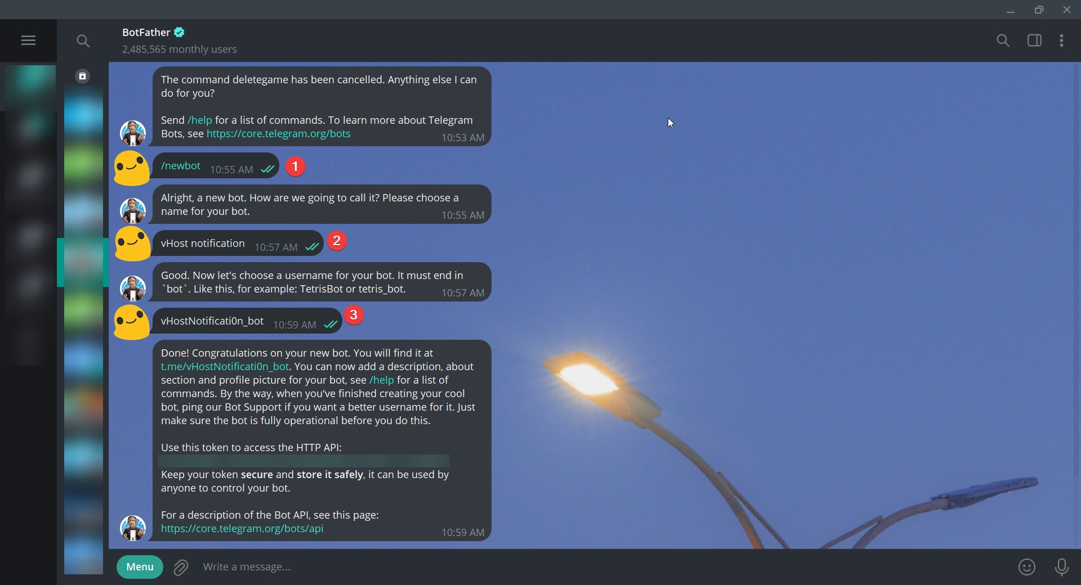Start voice message recording
Image resolution: width=1081 pixels, height=585 pixels.
pyautogui.click(x=1061, y=567)
